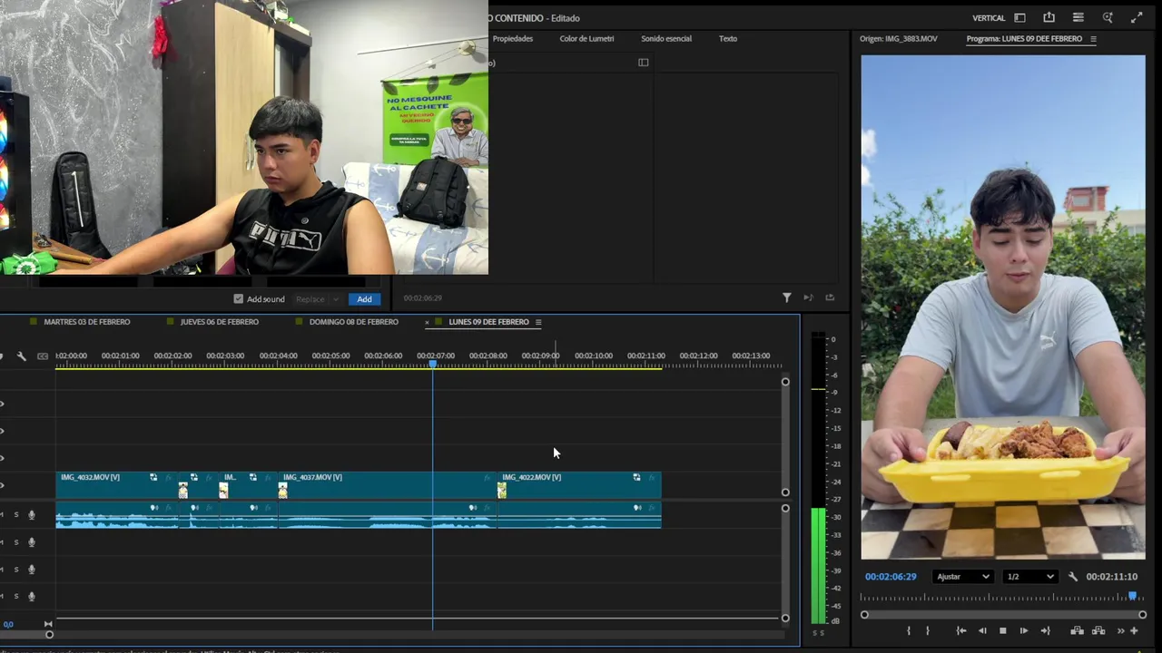
Task: Enable voice-over record on lowest audio track
Action: point(32,597)
